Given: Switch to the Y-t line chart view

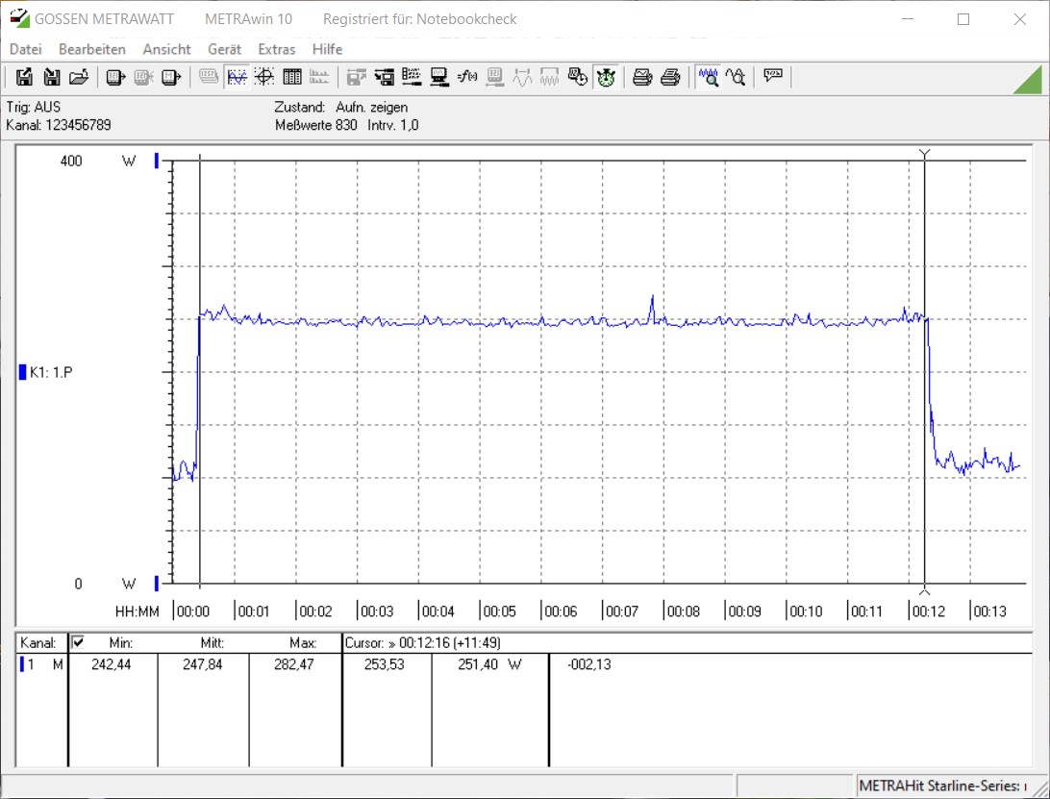Looking at the screenshot, I should [x=237, y=77].
